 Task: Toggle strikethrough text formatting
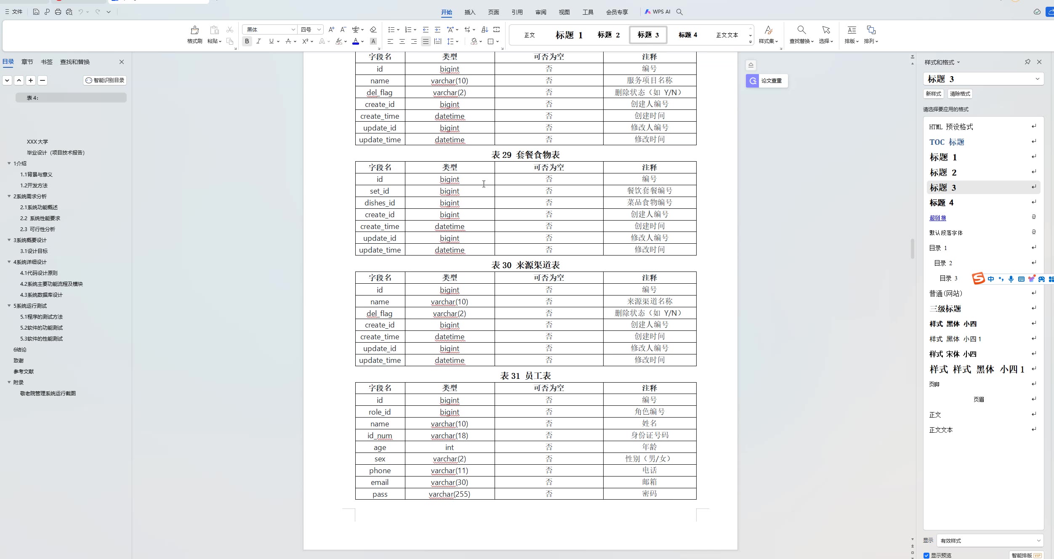[x=288, y=41]
